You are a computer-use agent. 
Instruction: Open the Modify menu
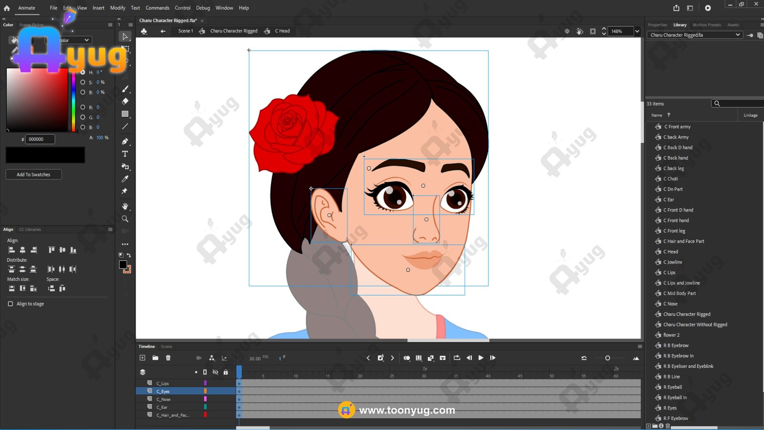pyautogui.click(x=117, y=8)
